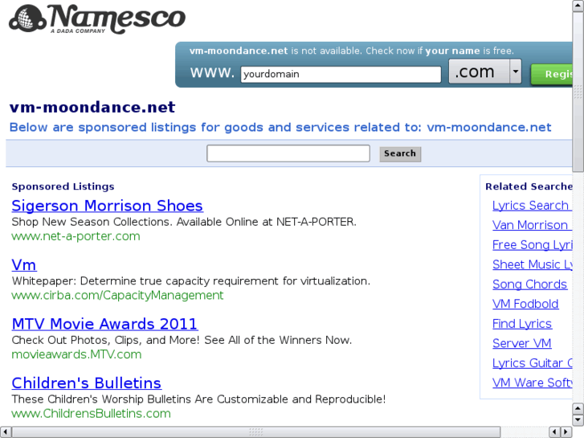584x438 pixels.
Task: Open VM Fodbold related search
Action: pos(525,304)
